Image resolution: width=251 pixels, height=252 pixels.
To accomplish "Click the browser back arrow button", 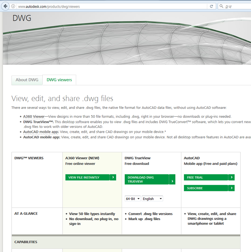I will [5, 6].
